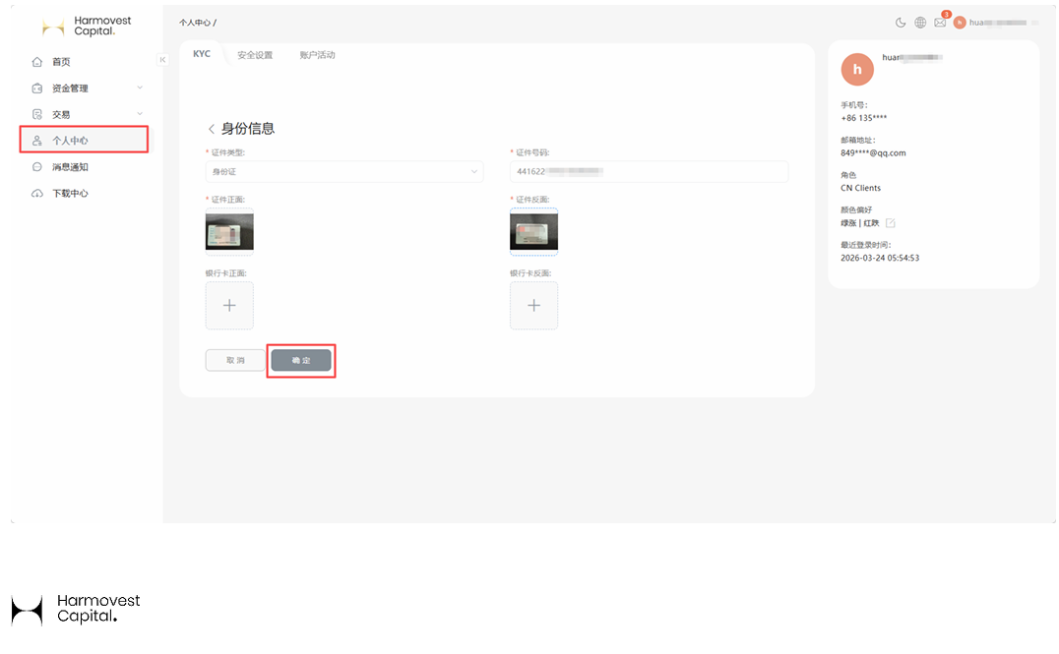Click the 个人中心 breadcrumb

pyautogui.click(x=195, y=23)
